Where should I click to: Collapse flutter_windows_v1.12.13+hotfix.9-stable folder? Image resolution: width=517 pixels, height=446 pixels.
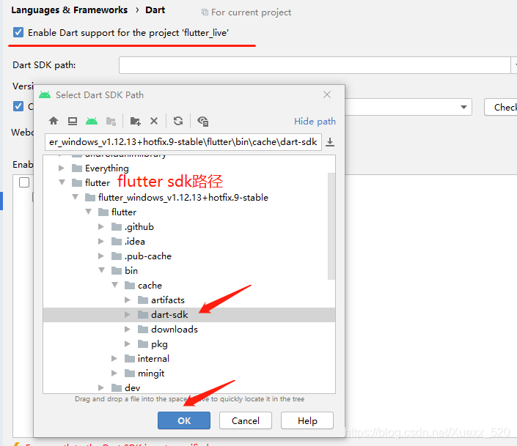pyautogui.click(x=76, y=197)
